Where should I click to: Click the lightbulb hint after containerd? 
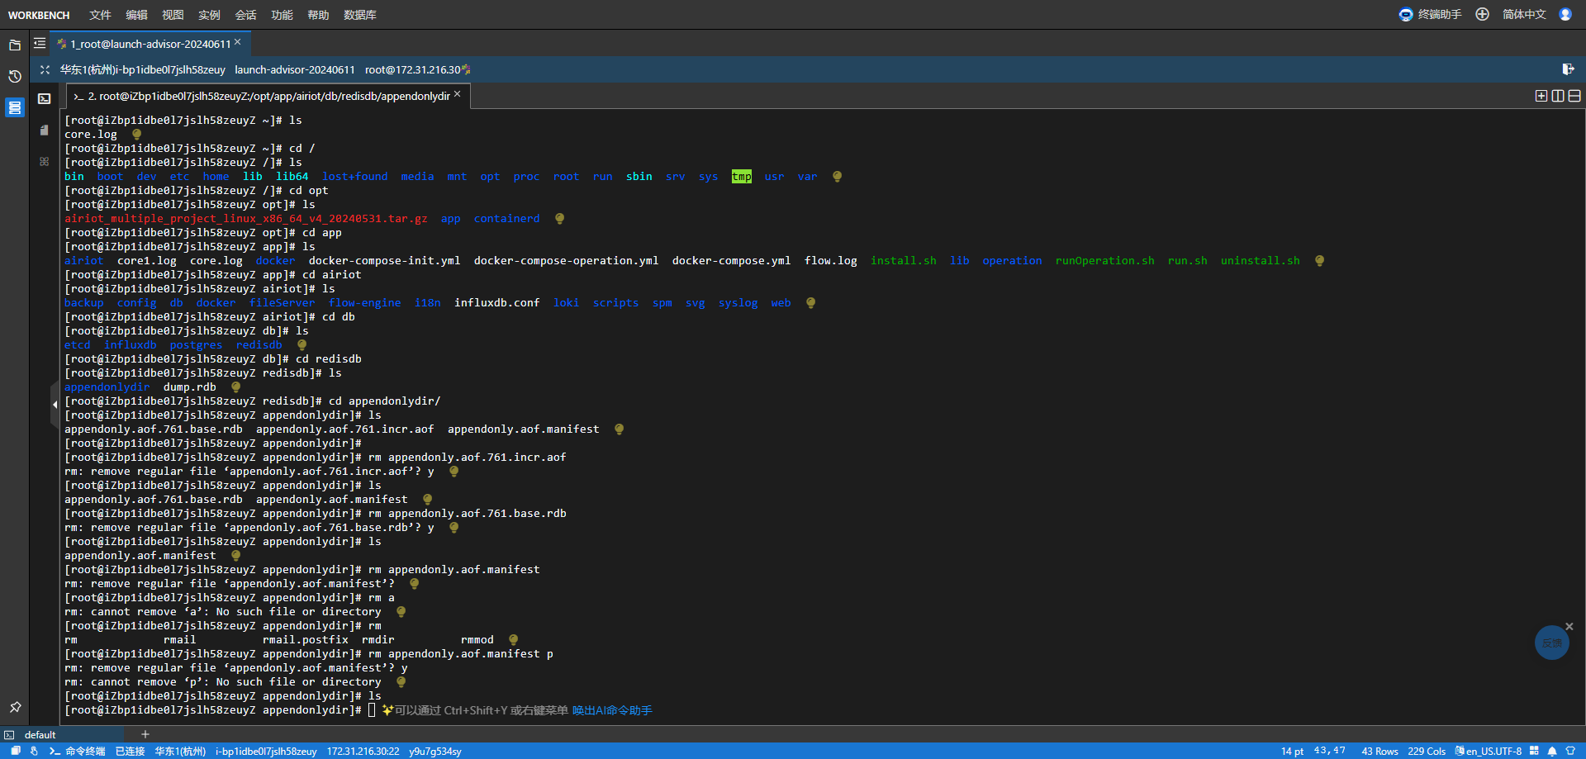coord(559,218)
